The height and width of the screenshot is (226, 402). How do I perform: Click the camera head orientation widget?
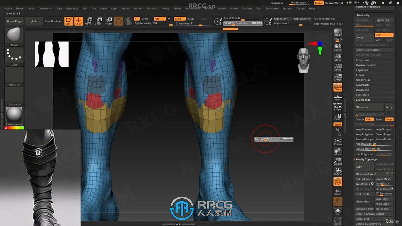click(303, 60)
